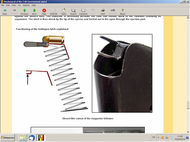Open the Search tool
The height and width of the screenshot is (142, 190).
point(73,12)
